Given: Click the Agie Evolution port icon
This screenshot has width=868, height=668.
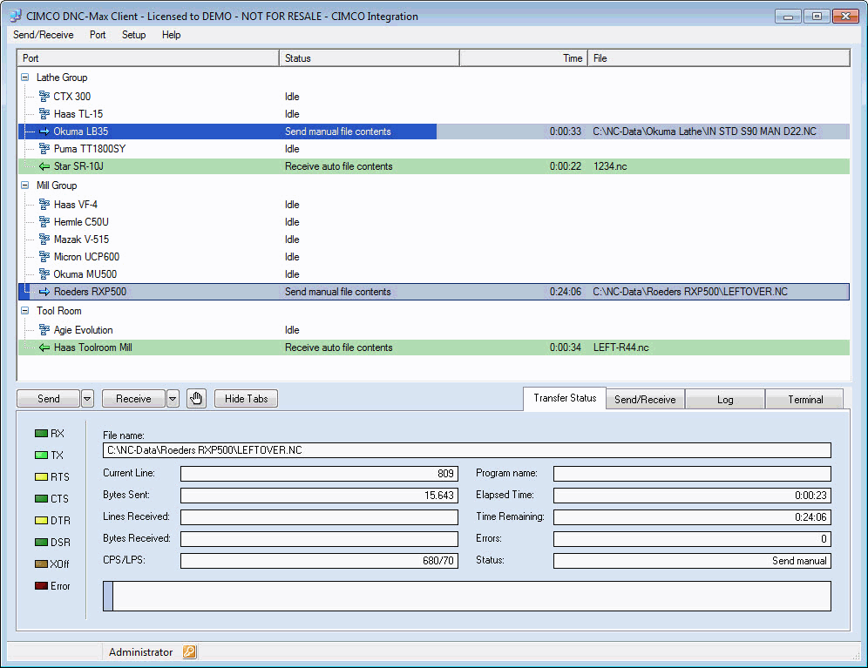Looking at the screenshot, I should [44, 330].
